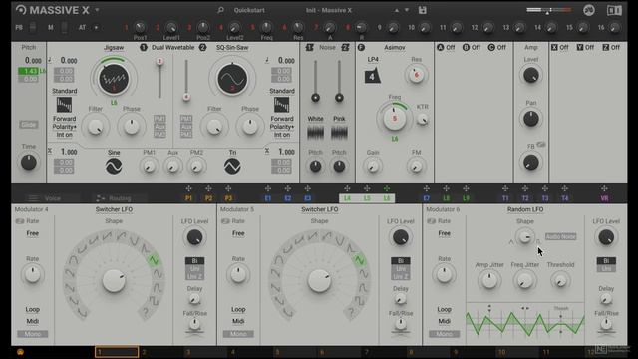Toggle the Glide button in Pitch section
The width and height of the screenshot is (638, 359).
coord(29,124)
